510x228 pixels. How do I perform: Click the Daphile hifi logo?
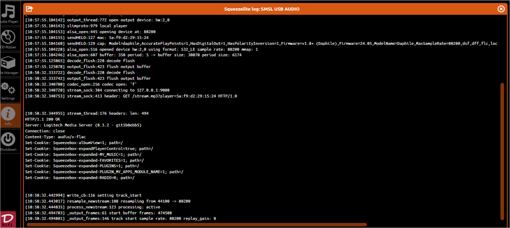coord(8,220)
